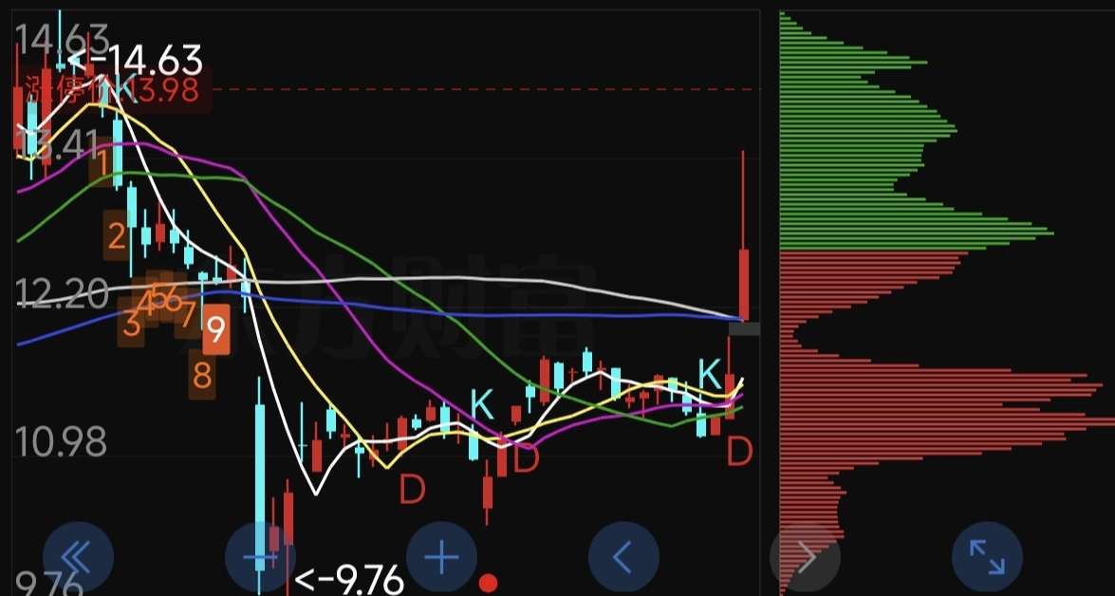The image size is (1115, 596).
Task: Zoom out the chart with minus button
Action: tap(260, 557)
